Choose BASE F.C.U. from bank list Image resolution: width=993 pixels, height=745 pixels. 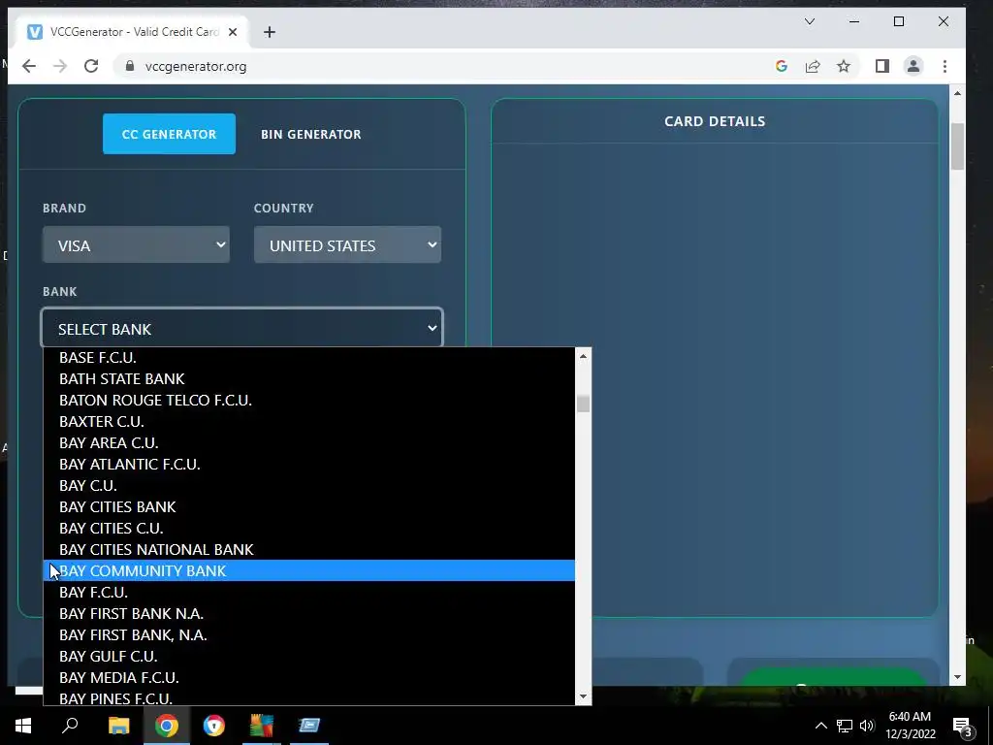point(309,357)
